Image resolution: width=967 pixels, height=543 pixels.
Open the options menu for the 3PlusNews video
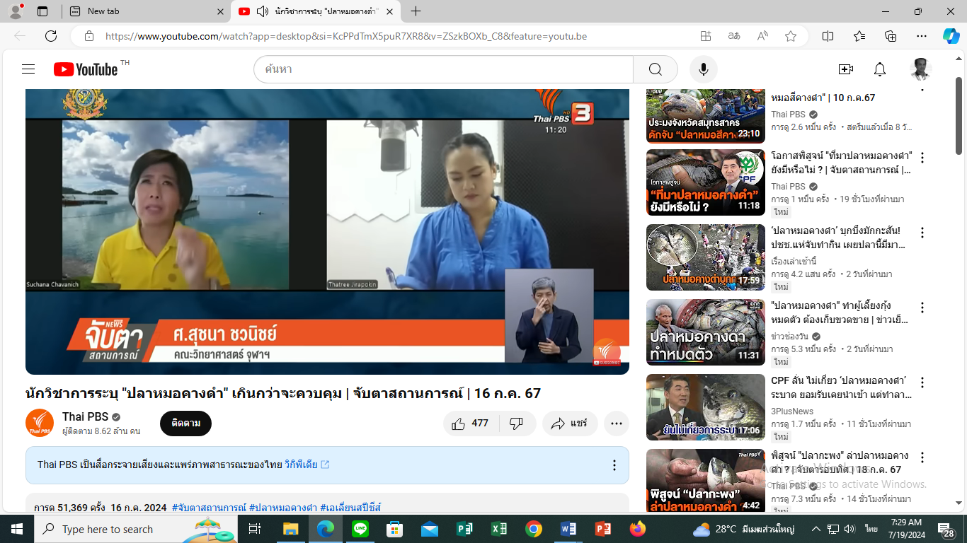922,383
